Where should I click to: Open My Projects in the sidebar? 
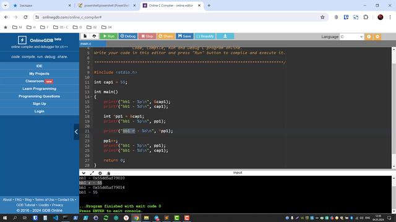[x=39, y=73]
